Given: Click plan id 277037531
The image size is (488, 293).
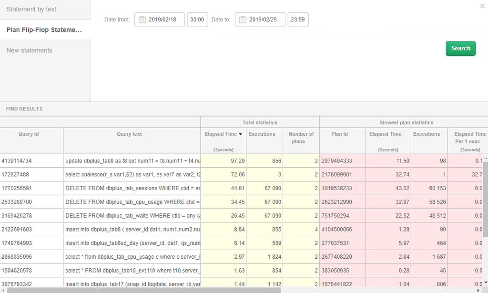Looking at the screenshot, I should click(335, 243).
